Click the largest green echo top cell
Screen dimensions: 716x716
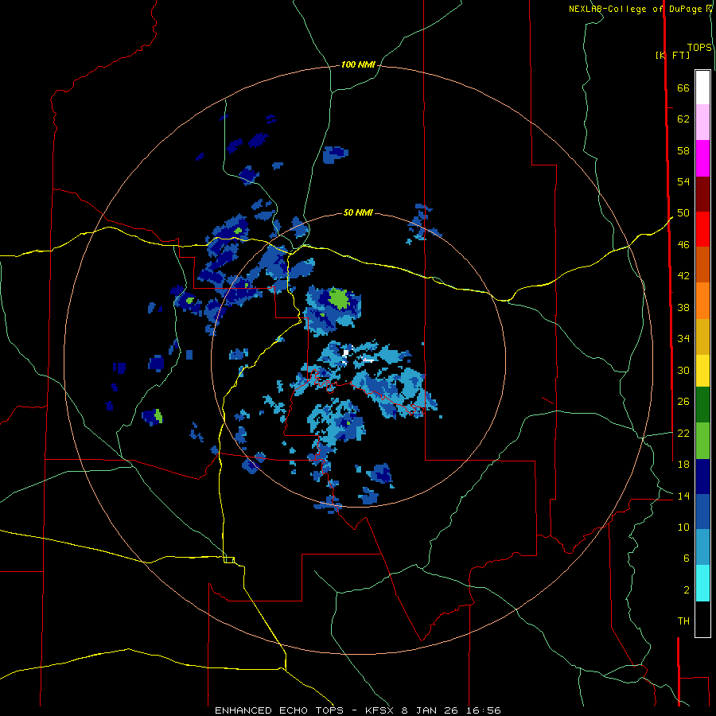coord(339,298)
